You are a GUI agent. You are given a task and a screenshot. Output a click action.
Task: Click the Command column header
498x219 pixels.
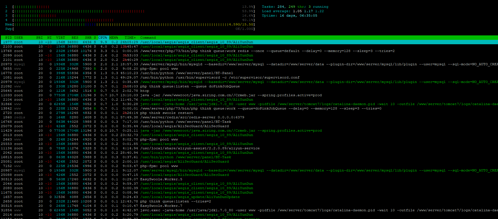point(148,38)
